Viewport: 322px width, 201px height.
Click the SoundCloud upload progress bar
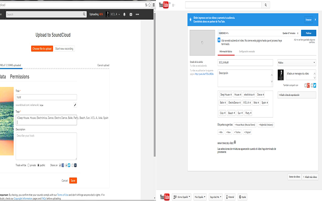(55, 68)
